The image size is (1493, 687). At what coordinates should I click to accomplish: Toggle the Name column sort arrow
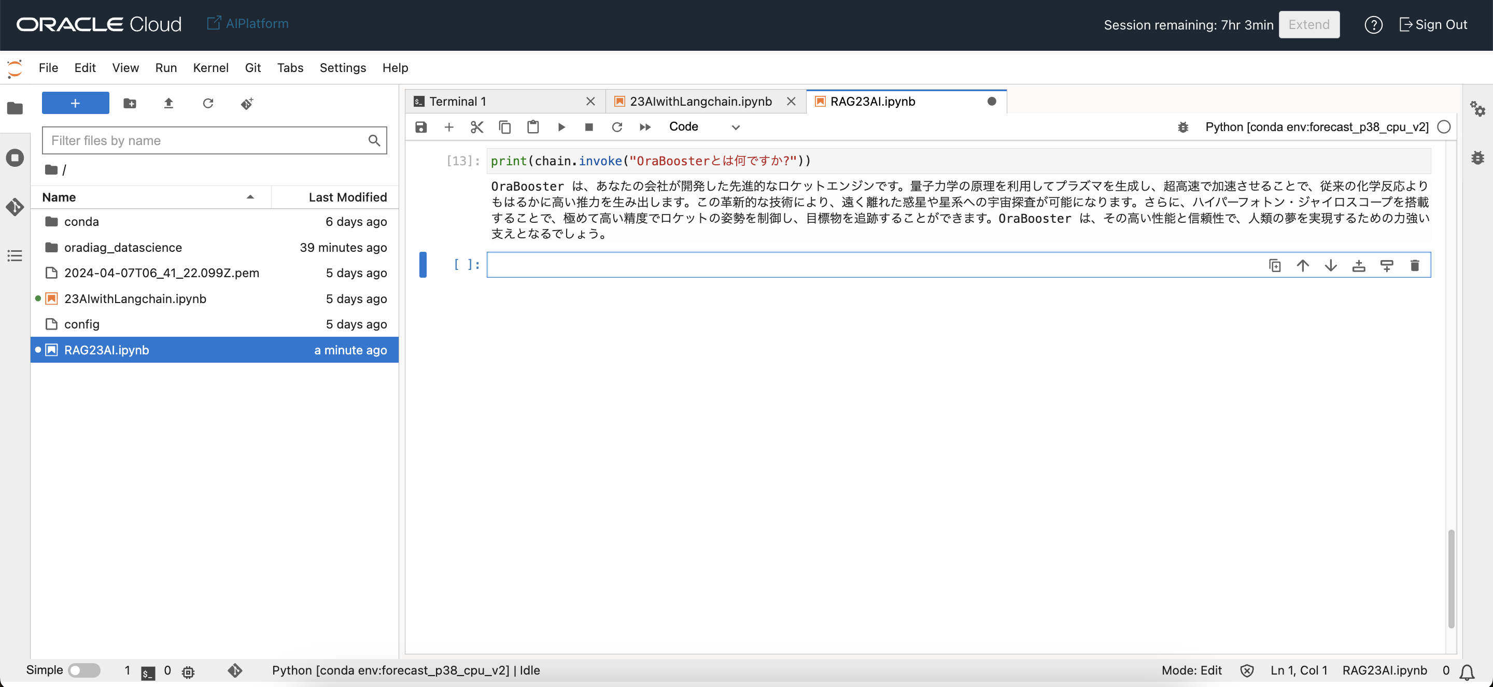(250, 197)
